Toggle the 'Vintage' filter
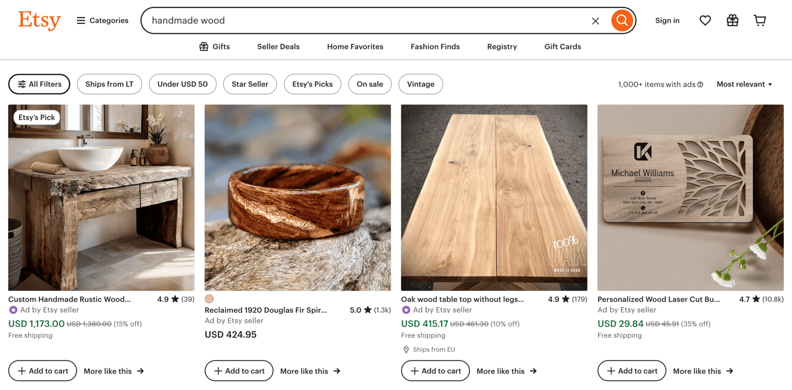The width and height of the screenshot is (792, 390). pyautogui.click(x=420, y=84)
